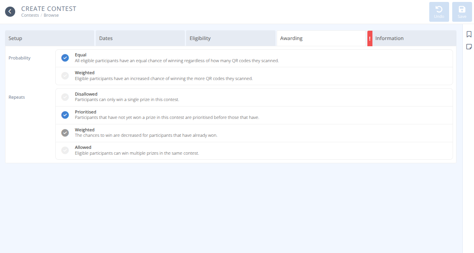Click the Probability section label
The height and width of the screenshot is (253, 474).
tap(19, 58)
